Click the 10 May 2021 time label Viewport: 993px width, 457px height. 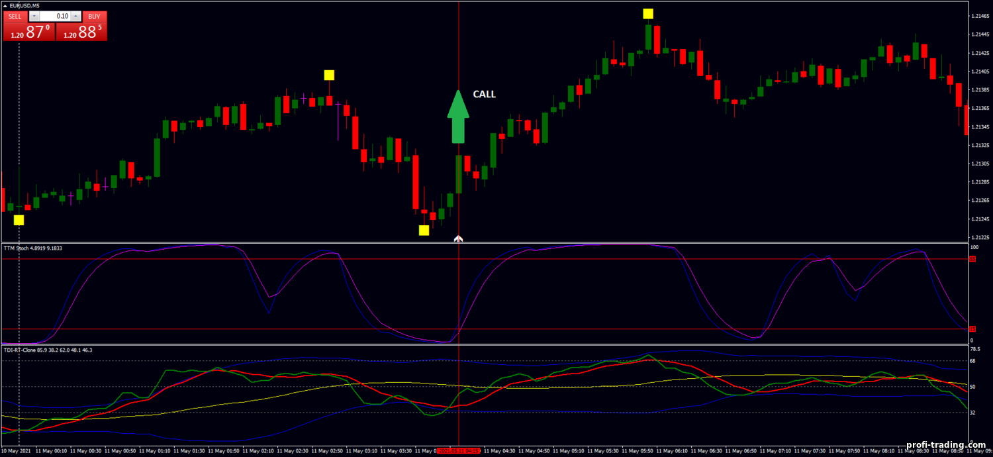17,451
